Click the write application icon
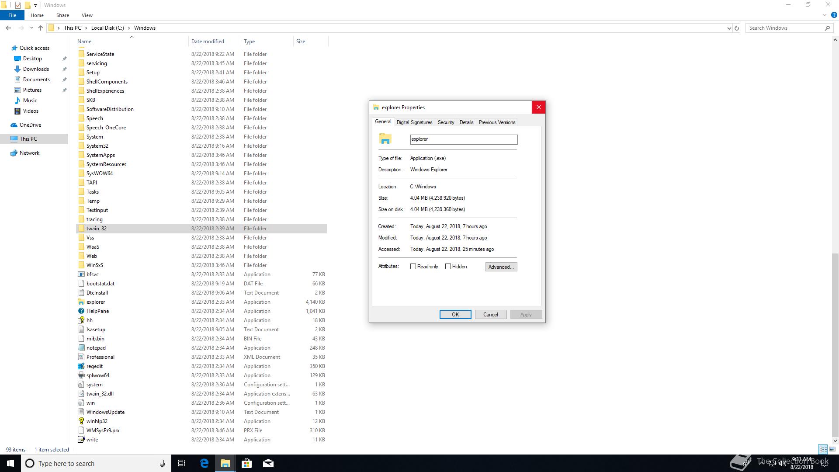 (81, 440)
